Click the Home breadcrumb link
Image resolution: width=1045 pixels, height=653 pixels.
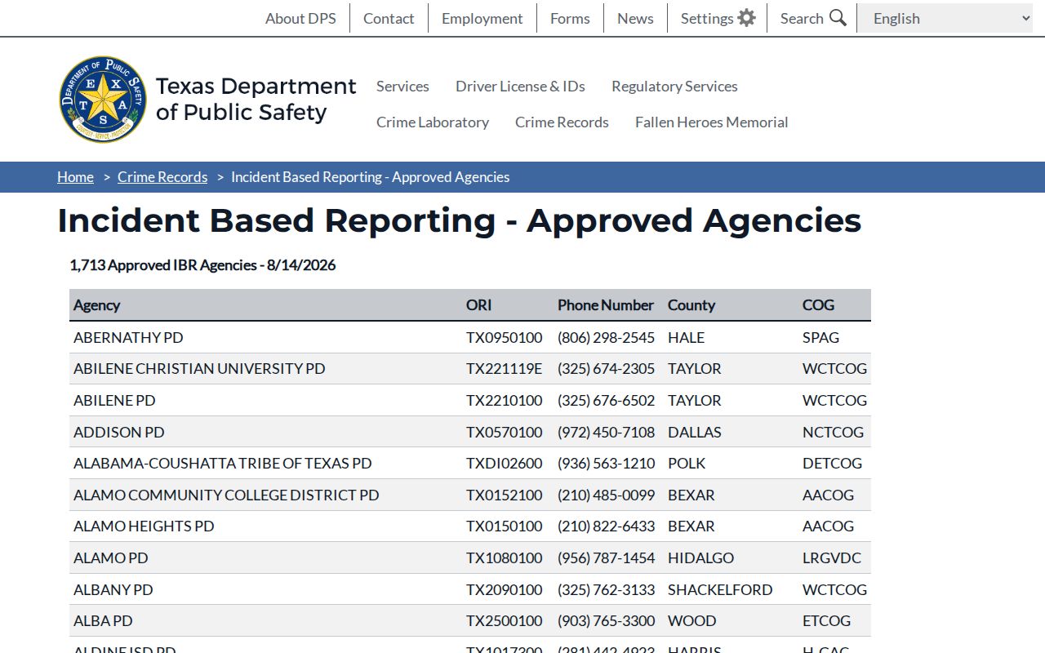click(75, 177)
